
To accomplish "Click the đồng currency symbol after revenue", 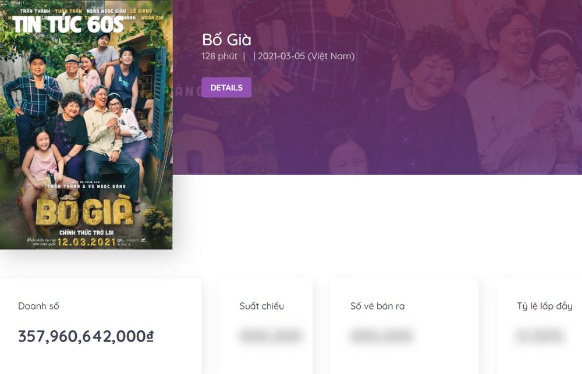I will point(150,336).
